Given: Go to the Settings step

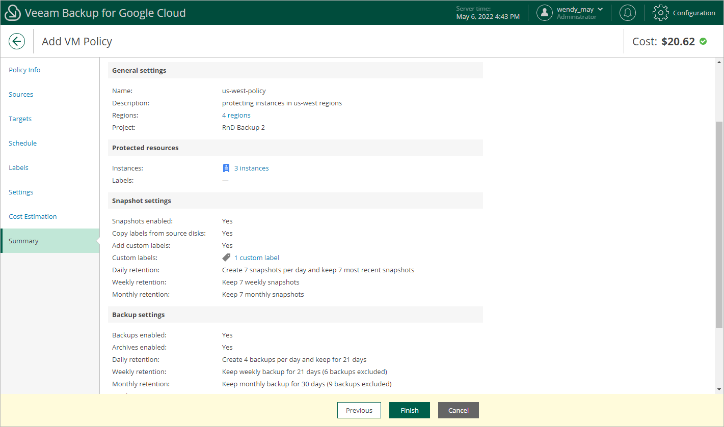Looking at the screenshot, I should [x=21, y=192].
